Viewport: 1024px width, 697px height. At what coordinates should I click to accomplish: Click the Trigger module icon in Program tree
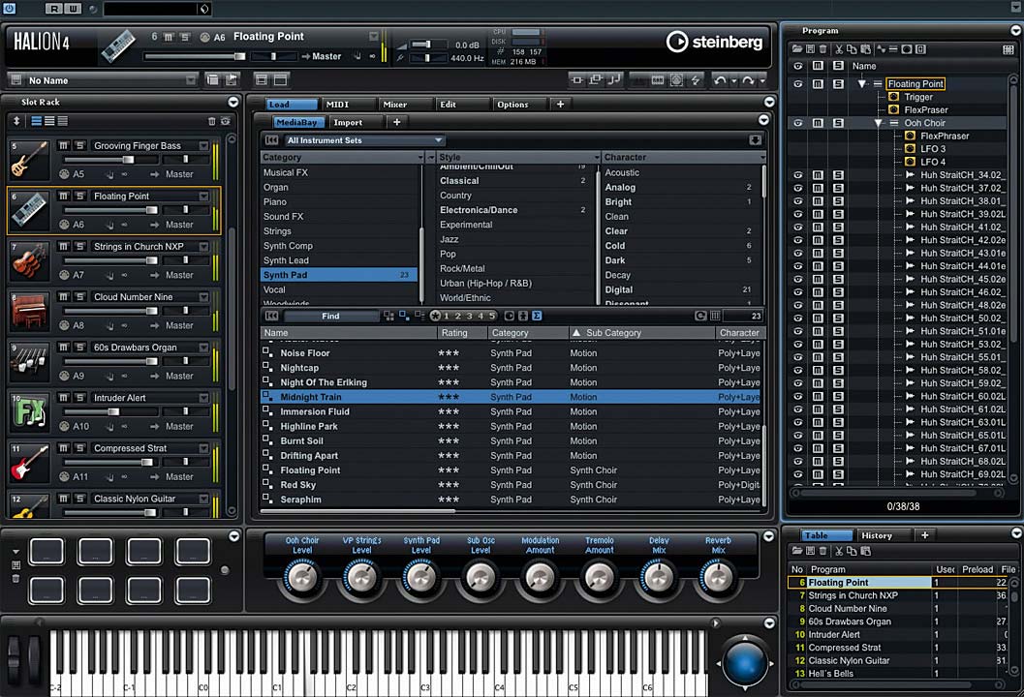pyautogui.click(x=893, y=97)
